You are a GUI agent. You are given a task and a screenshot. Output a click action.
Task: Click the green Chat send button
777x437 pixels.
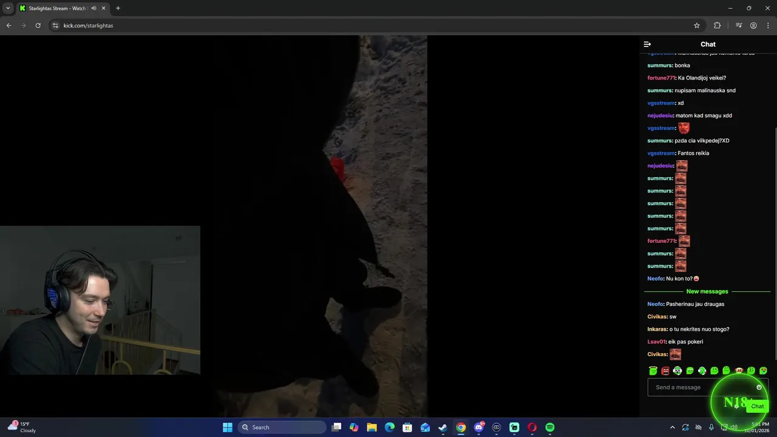pyautogui.click(x=758, y=406)
